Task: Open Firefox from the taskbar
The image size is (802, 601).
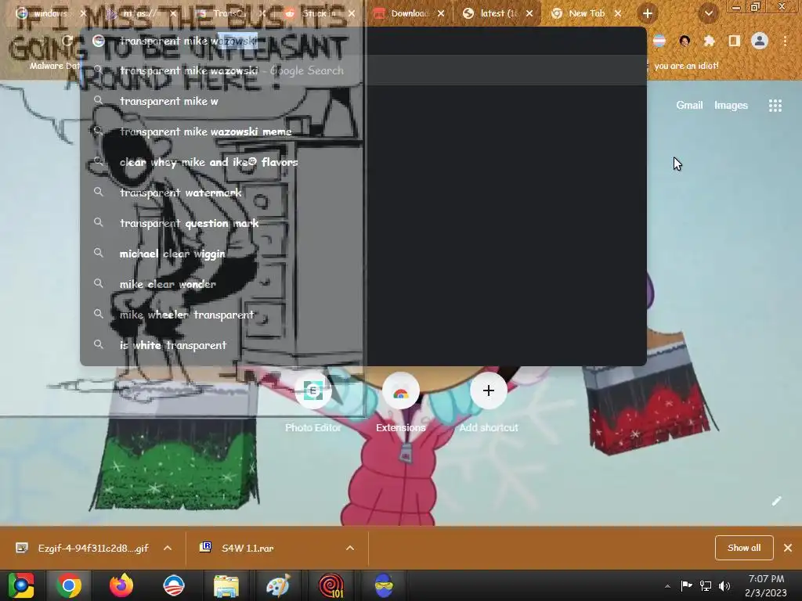Action: coord(121,585)
